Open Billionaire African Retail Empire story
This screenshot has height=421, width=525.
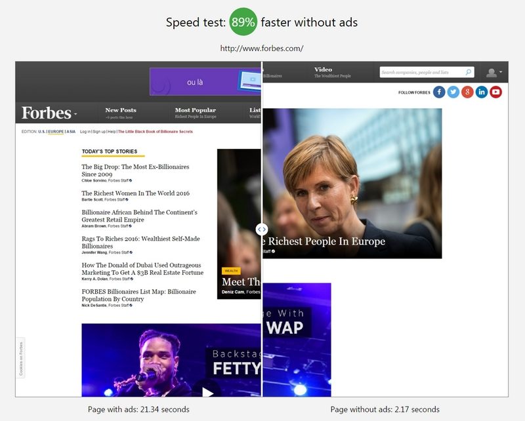pyautogui.click(x=140, y=216)
